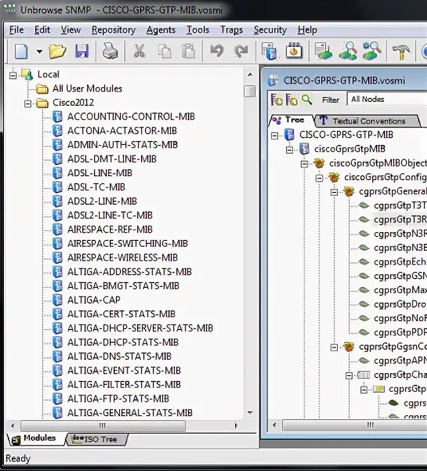Click the Print toolbar icon
Viewport: 427px width, 471px height.
click(110, 51)
